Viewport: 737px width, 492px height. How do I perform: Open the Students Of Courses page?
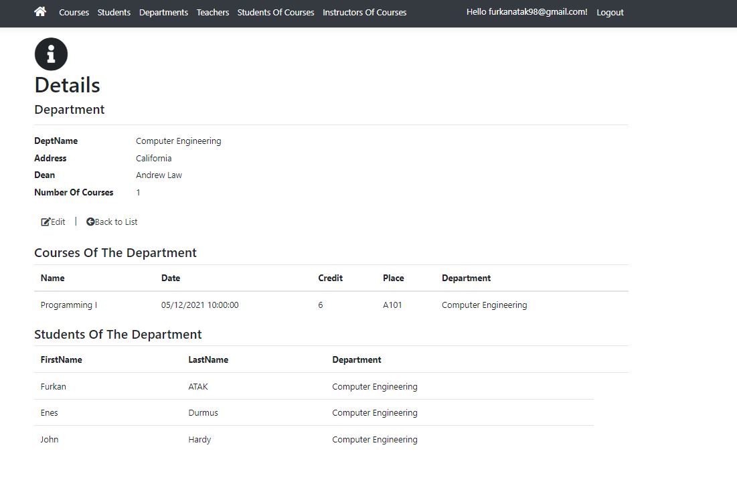click(276, 12)
